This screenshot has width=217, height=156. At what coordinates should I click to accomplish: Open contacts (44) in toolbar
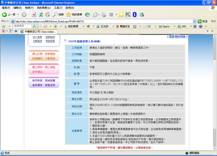coord(182,26)
